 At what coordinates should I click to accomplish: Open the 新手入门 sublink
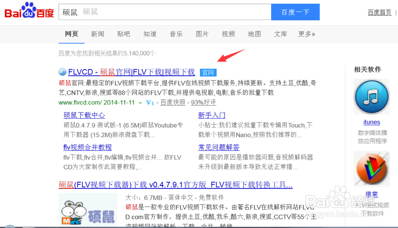[x=212, y=115]
